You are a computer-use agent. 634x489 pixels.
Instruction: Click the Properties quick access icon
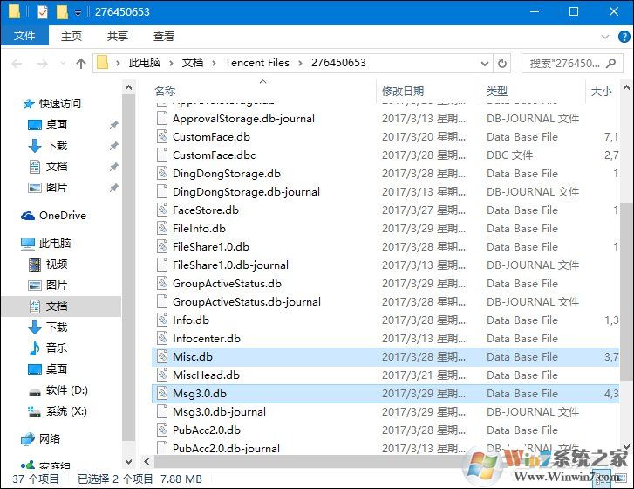(x=43, y=12)
